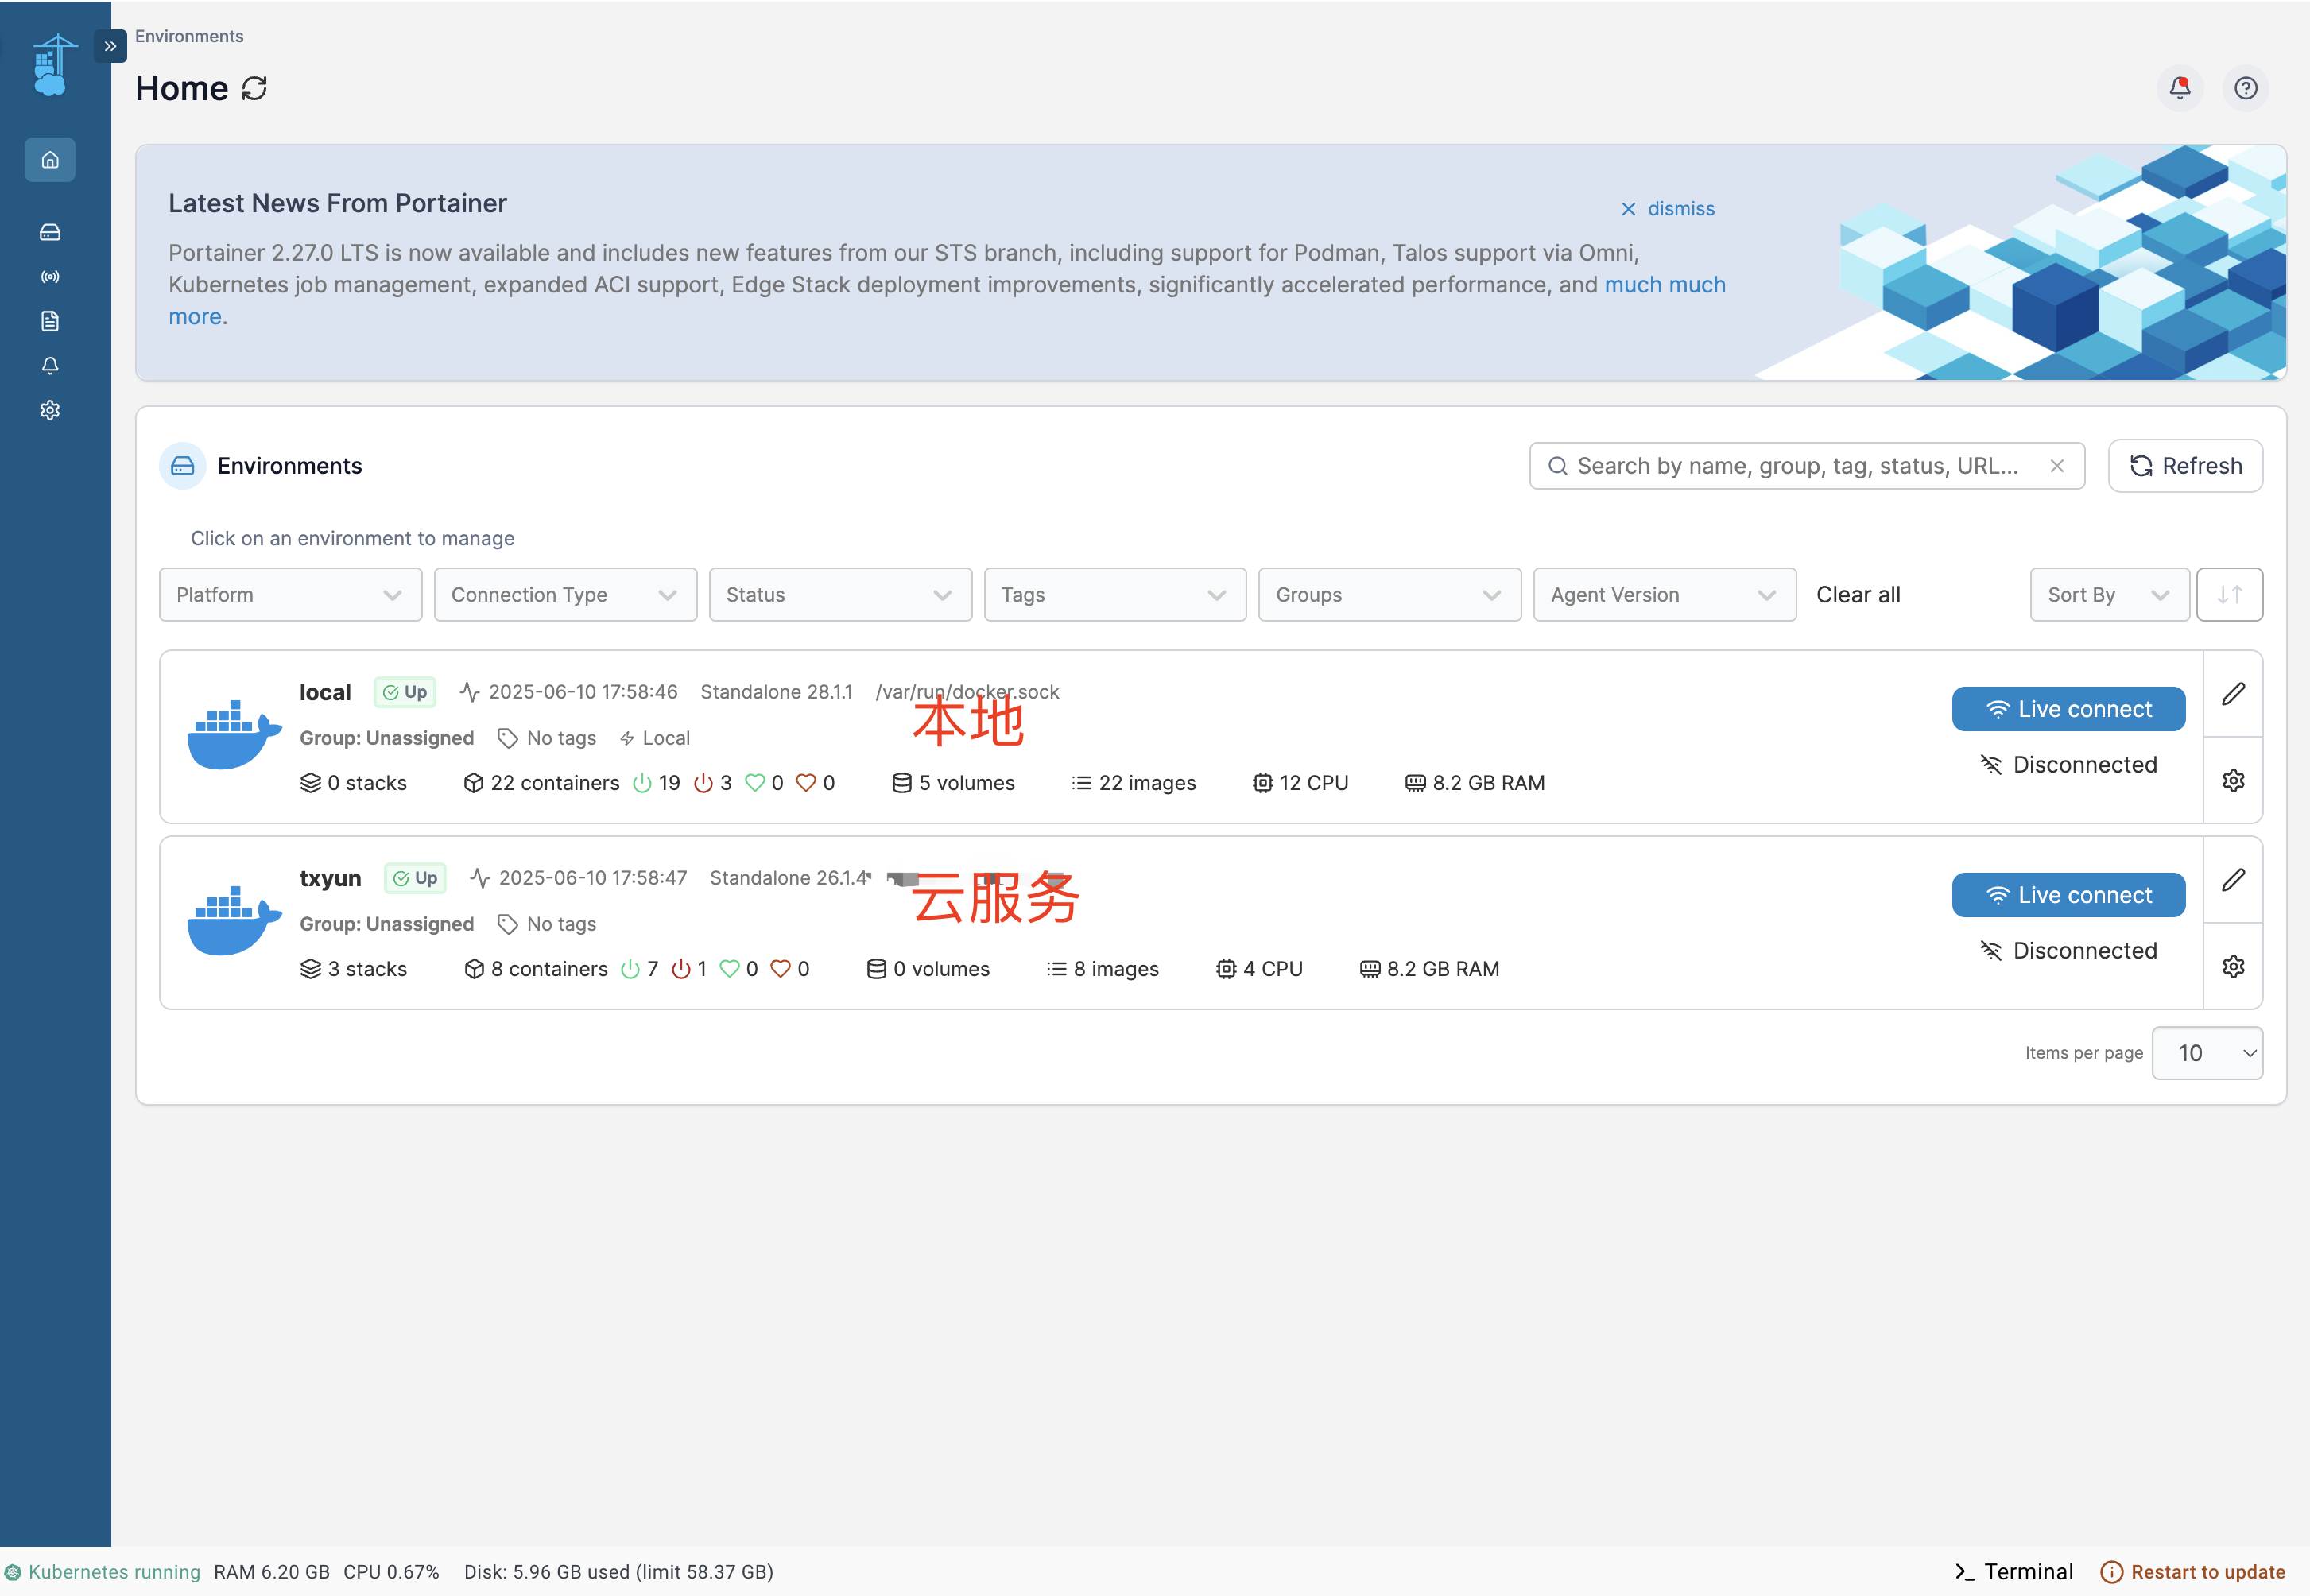2310x1596 pixels.
Task: Click the Environments panel header icon
Action: pyautogui.click(x=183, y=466)
